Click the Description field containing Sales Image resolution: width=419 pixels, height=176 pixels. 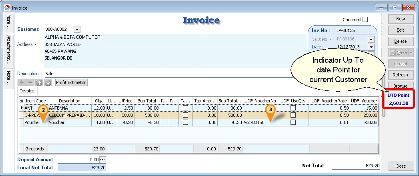(x=160, y=74)
